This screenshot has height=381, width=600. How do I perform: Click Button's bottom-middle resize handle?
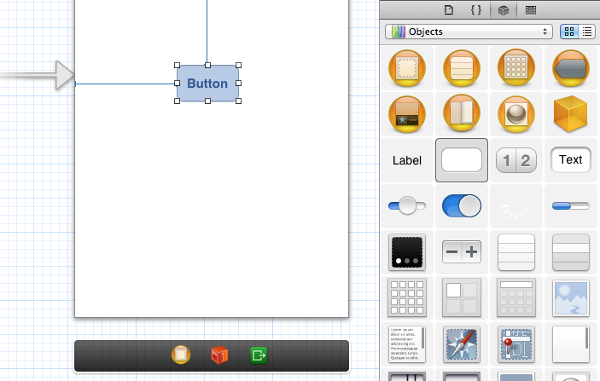(207, 101)
